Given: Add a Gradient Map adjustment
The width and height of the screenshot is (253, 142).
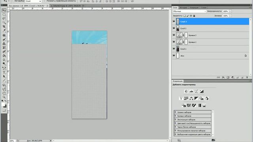Looking at the screenshot, I should coord(199,105).
